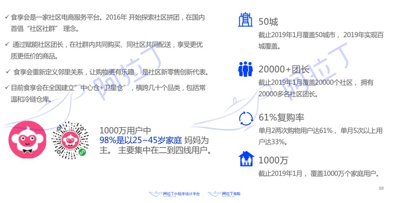Click text '截止2019年1月覆盖20000个社区'
The width and height of the screenshot is (394, 203).
click(x=306, y=83)
